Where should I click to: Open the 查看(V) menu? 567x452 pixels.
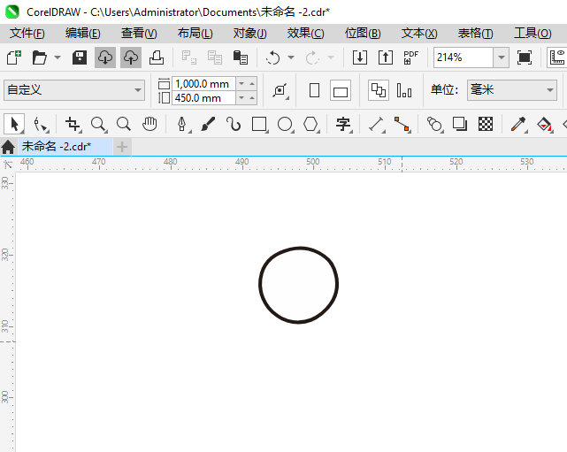(139, 34)
